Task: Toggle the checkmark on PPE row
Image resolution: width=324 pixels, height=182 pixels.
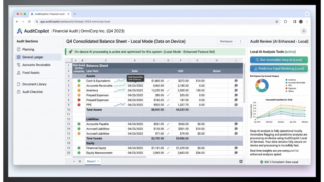Action: [168, 105]
